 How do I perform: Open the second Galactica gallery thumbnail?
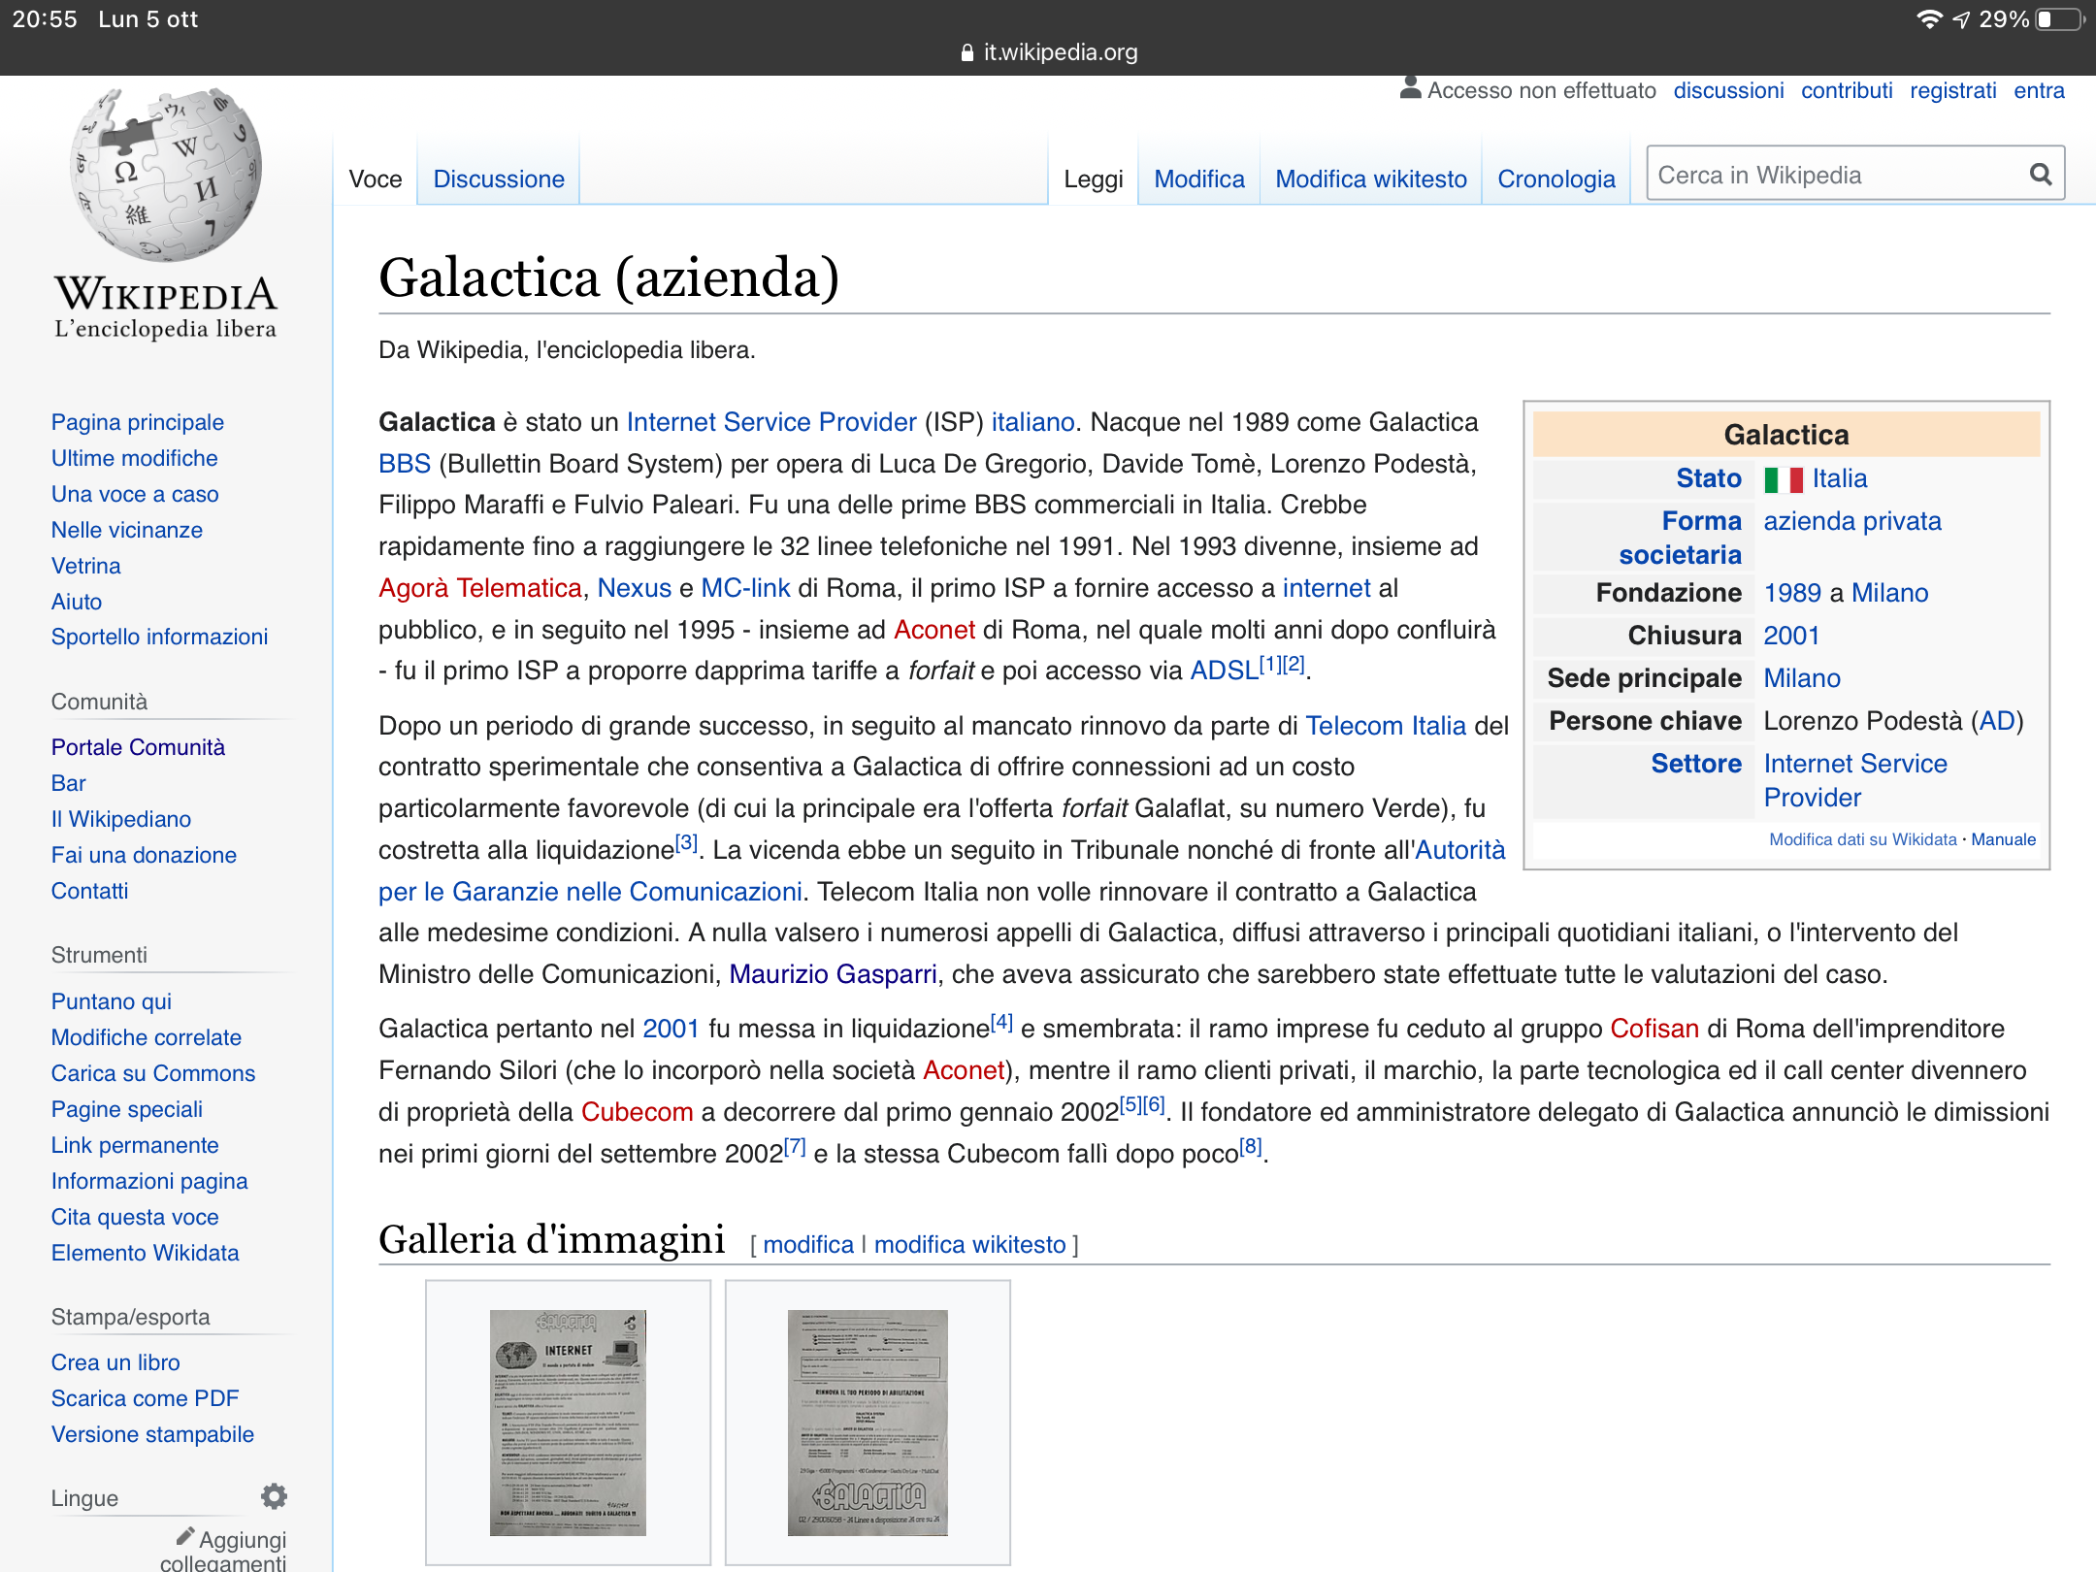click(x=868, y=1423)
